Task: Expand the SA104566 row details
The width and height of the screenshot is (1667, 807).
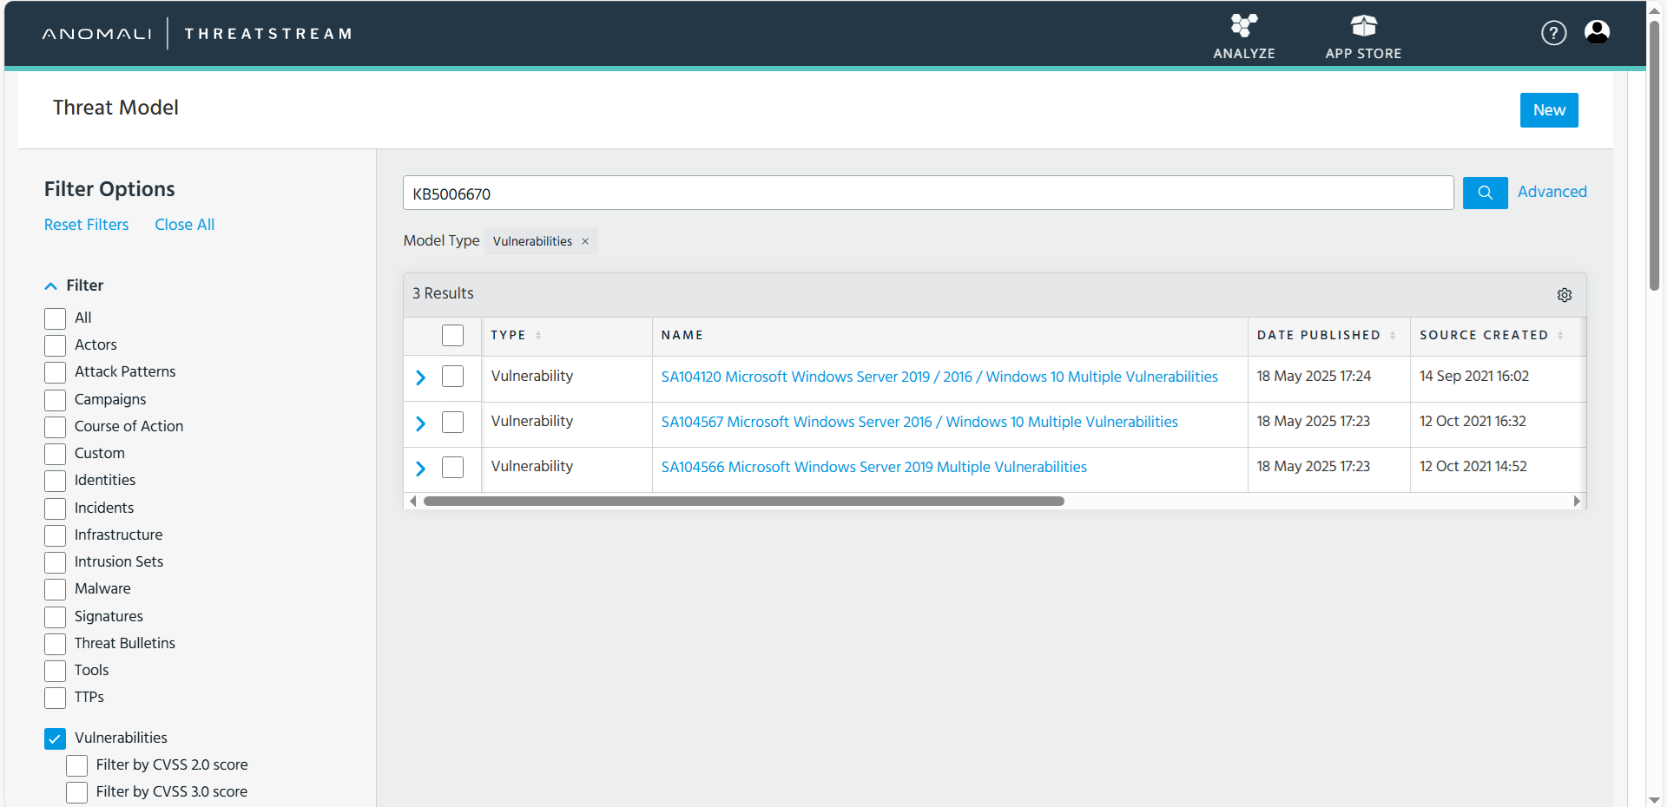Action: pos(420,469)
